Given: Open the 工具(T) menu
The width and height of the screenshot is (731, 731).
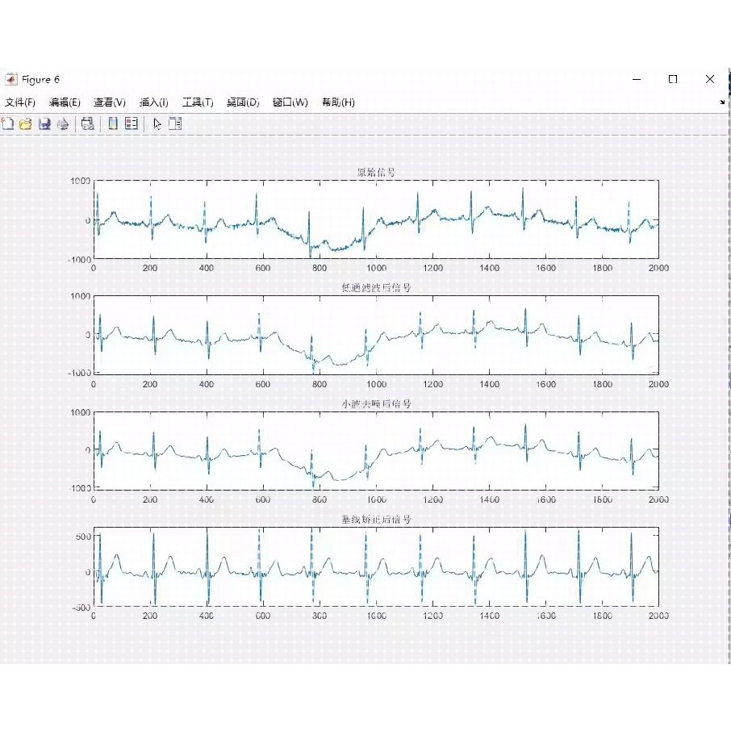Looking at the screenshot, I should coord(198,102).
